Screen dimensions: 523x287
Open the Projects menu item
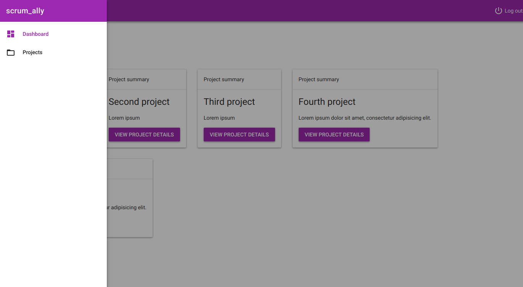click(53, 52)
